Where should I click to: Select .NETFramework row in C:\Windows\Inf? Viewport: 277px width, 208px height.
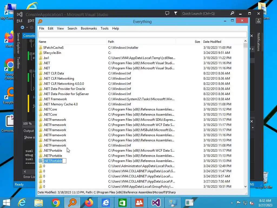140,145
